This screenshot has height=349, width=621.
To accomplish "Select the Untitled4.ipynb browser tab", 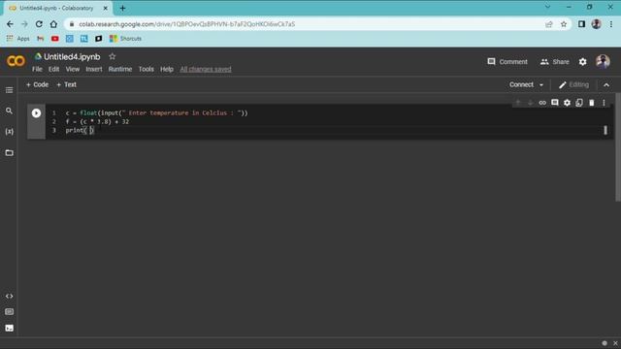I will tap(58, 8).
